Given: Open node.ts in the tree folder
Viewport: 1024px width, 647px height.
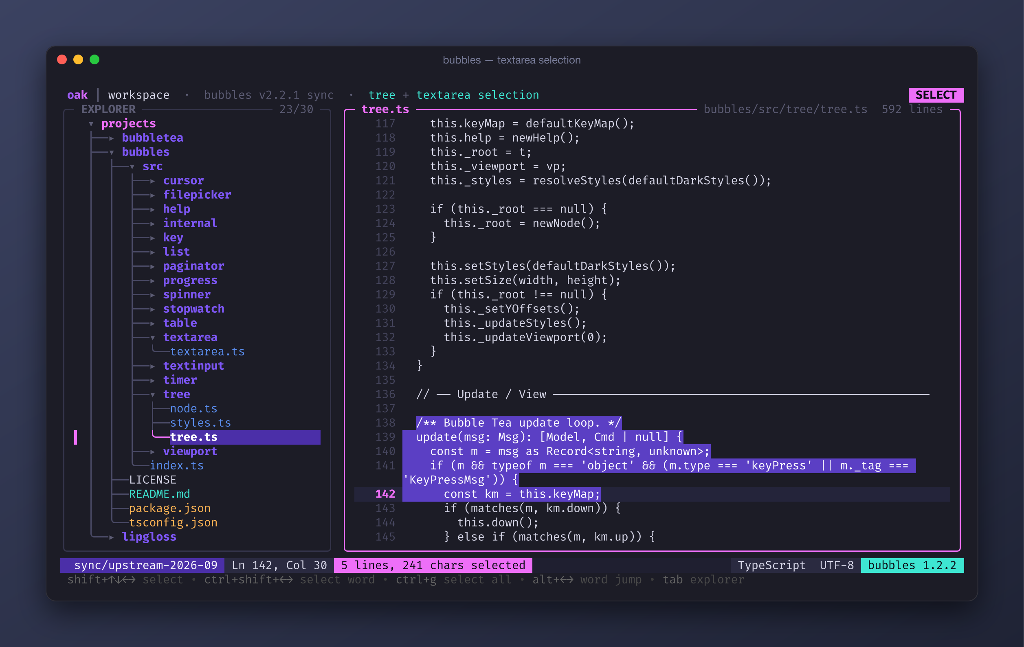Looking at the screenshot, I should [193, 408].
